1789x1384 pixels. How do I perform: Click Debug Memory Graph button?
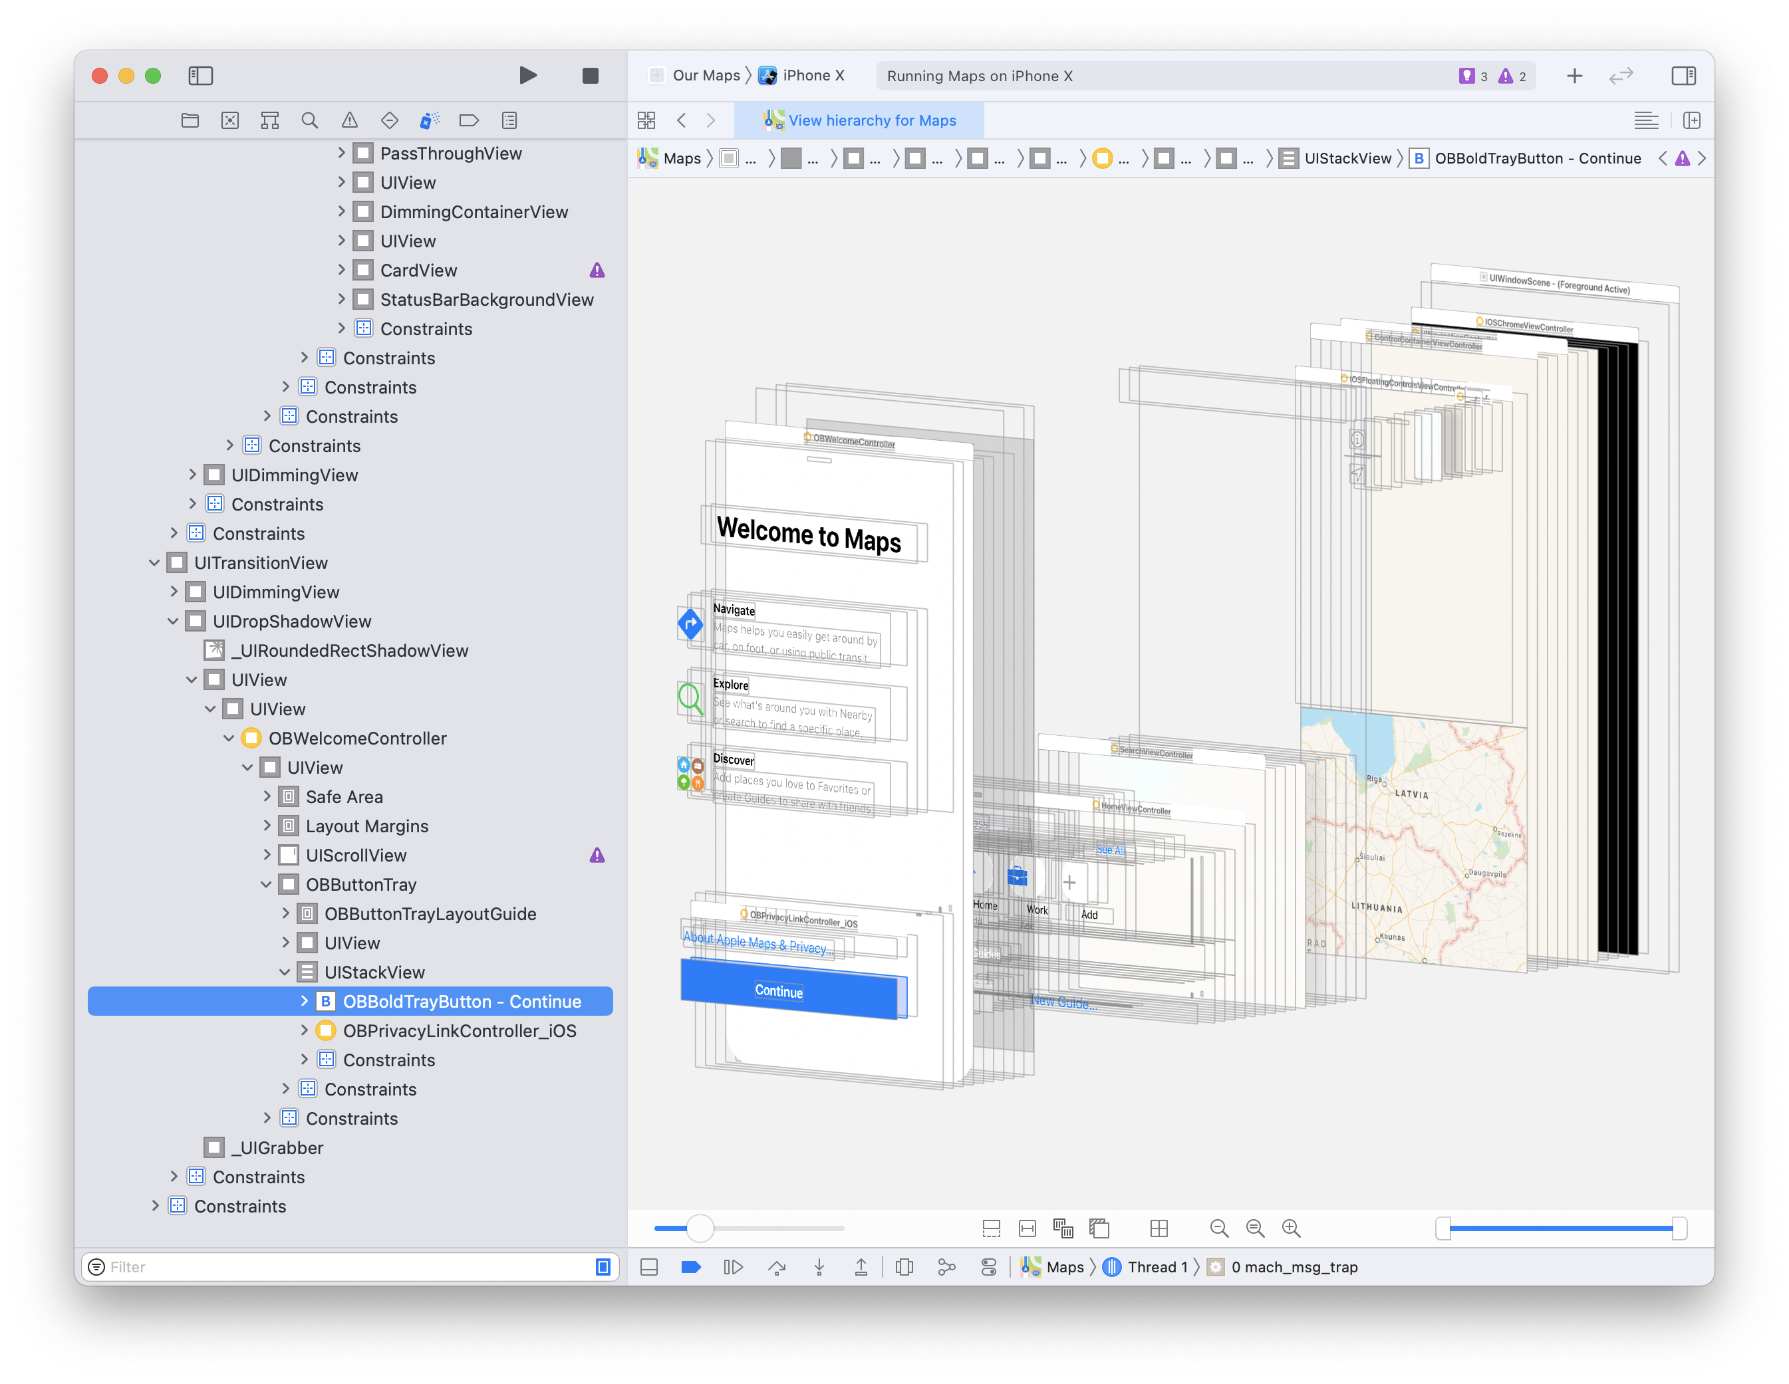pos(946,1267)
